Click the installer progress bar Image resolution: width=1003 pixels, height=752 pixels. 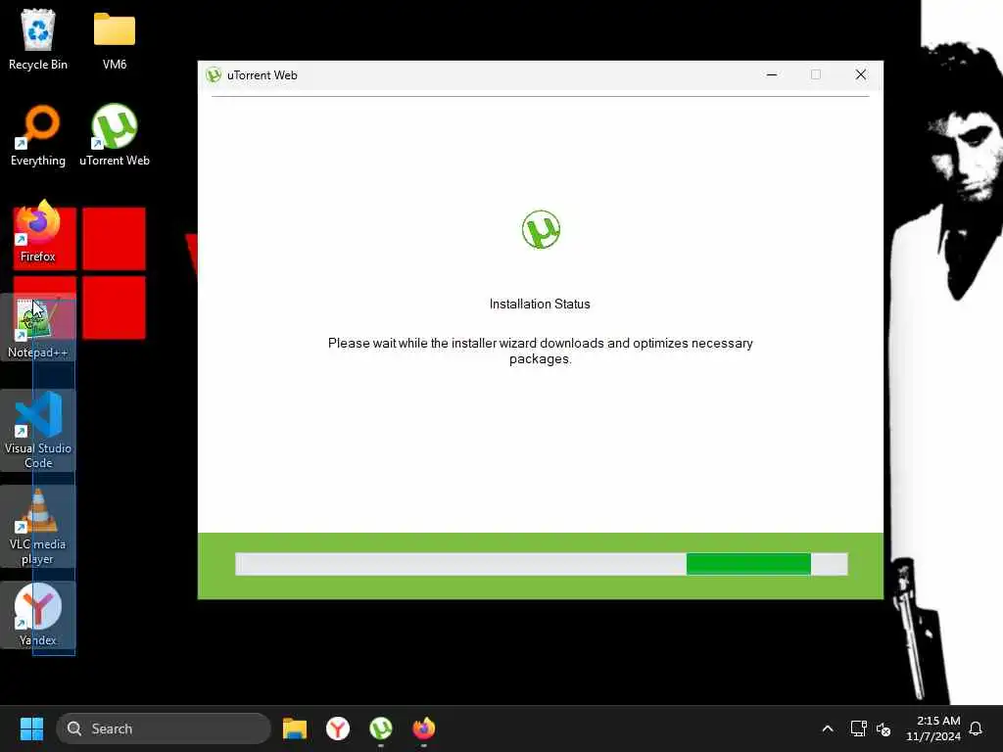pos(541,564)
